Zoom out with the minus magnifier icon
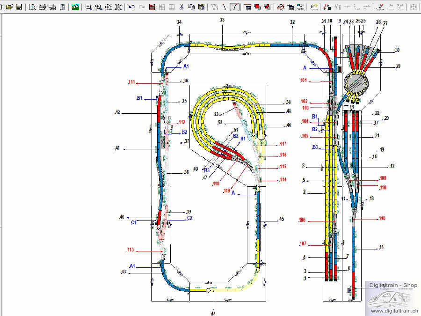 (x=88, y=7)
